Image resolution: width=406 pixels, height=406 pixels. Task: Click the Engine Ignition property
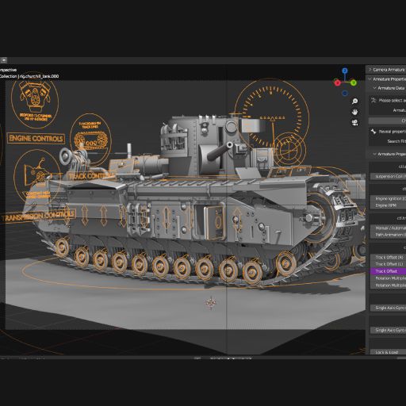coord(388,198)
